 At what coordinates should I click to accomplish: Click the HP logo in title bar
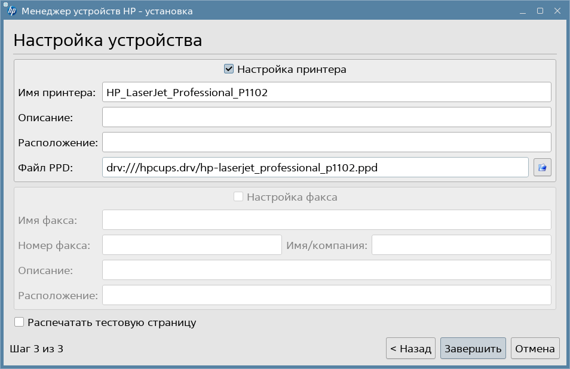(x=11, y=11)
